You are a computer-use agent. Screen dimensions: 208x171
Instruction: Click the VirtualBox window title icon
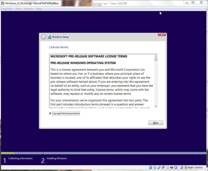[x=3, y=3]
